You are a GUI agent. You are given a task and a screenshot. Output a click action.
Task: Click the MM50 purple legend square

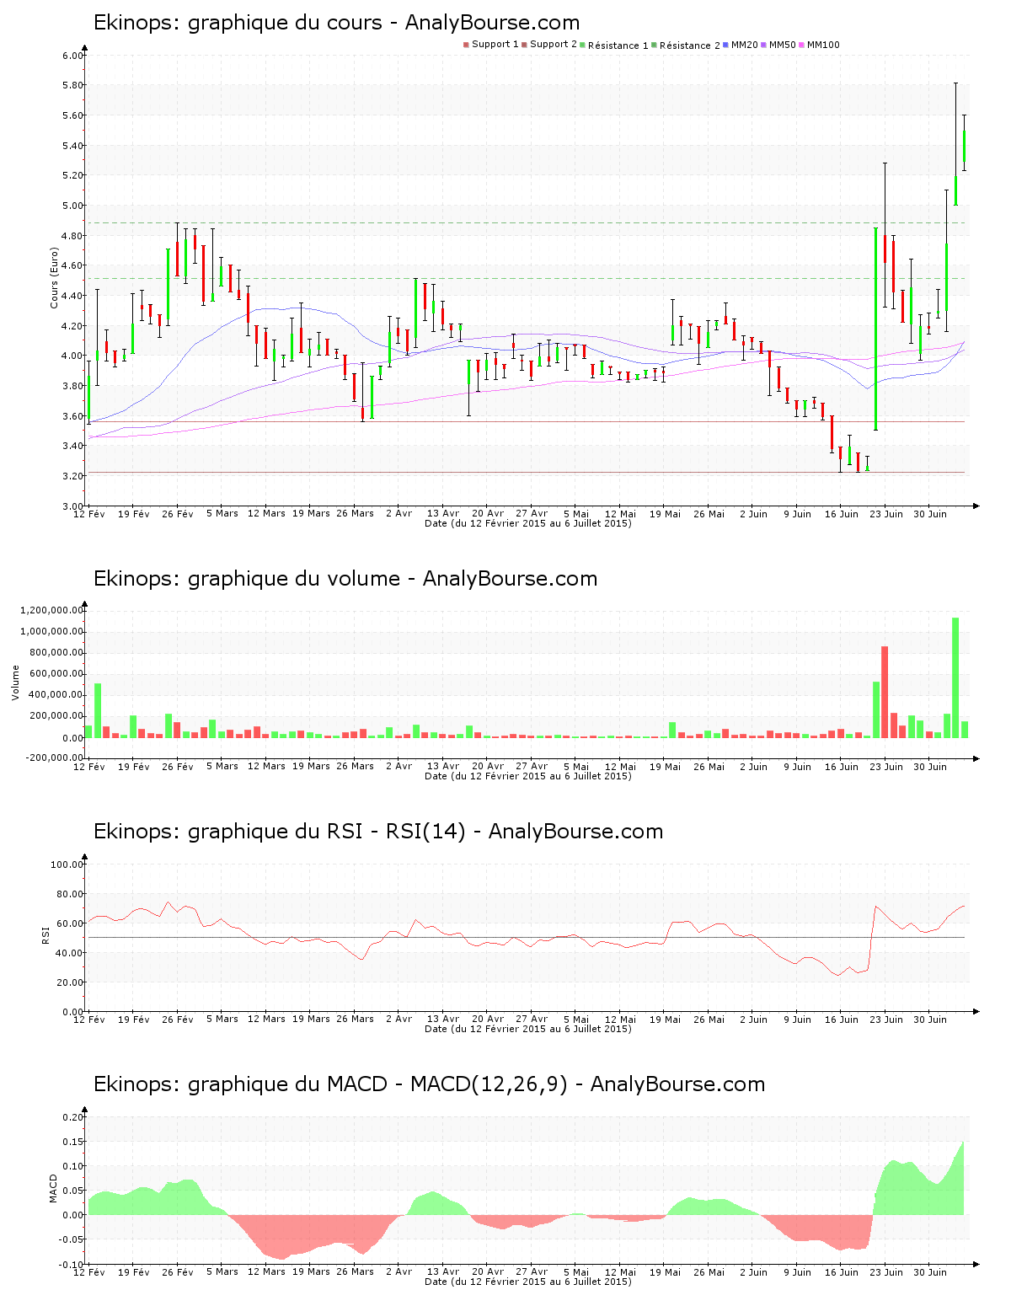[x=763, y=45]
